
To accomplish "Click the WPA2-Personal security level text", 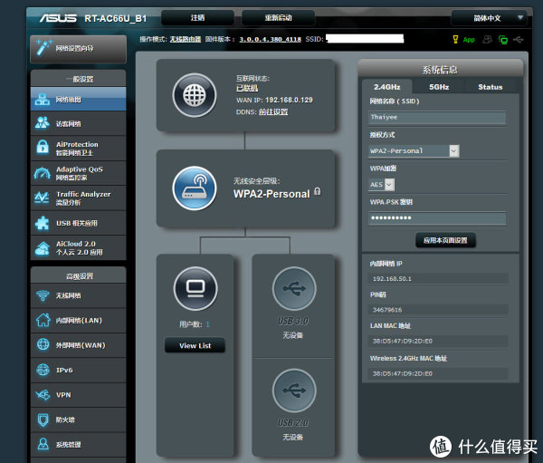I will pos(271,194).
